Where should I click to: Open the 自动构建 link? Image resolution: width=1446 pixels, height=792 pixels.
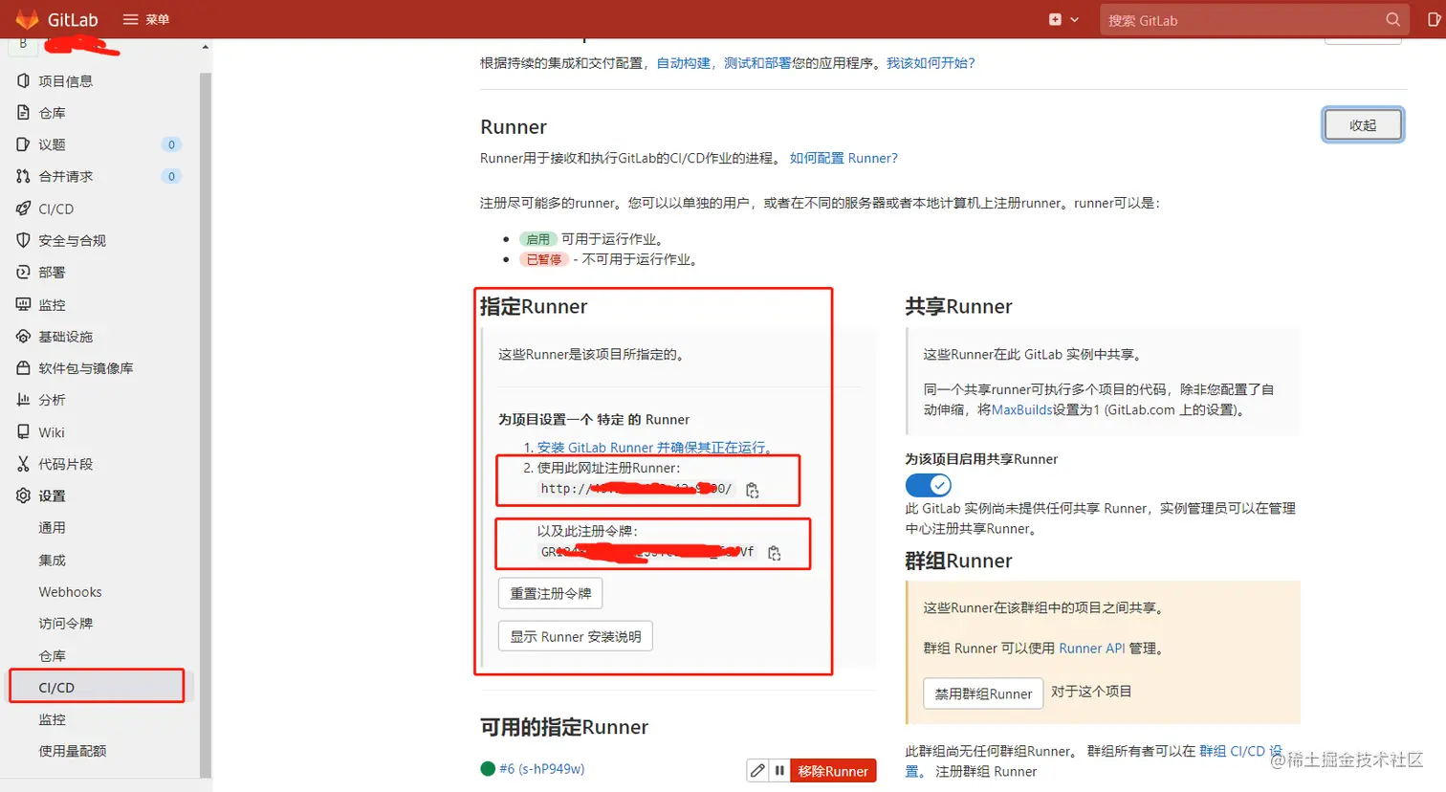(683, 63)
